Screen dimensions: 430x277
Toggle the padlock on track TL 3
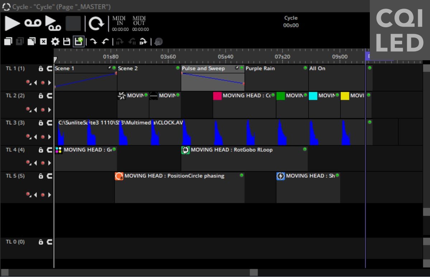[41, 123]
